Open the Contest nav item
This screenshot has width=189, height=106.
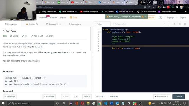pyautogui.click(x=54, y=18)
